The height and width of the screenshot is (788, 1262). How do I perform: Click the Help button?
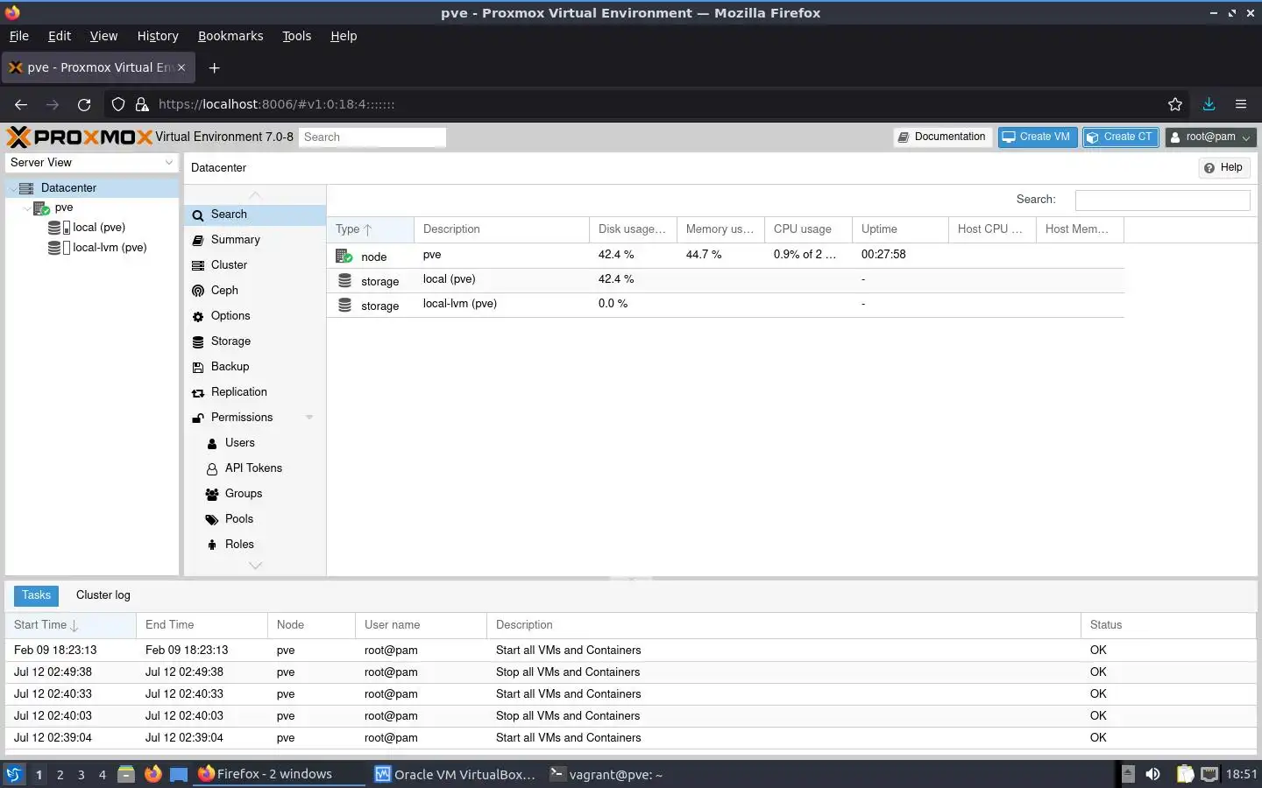(1223, 168)
